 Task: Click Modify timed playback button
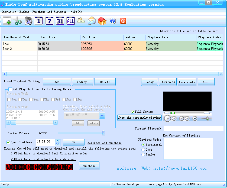pos(83,82)
